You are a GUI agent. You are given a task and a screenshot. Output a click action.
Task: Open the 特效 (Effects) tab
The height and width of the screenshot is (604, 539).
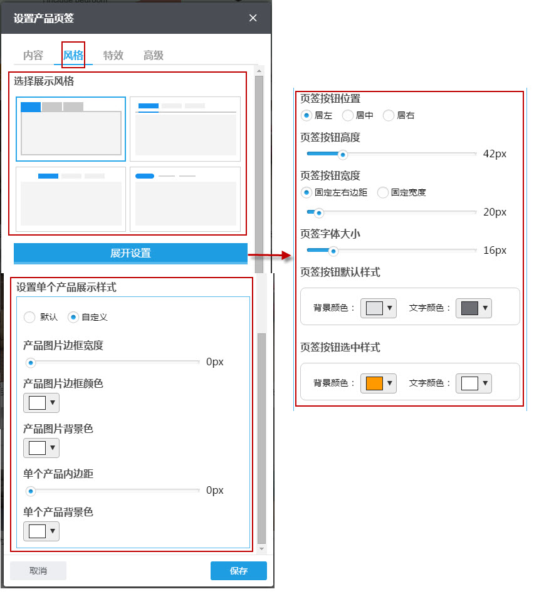click(x=113, y=55)
